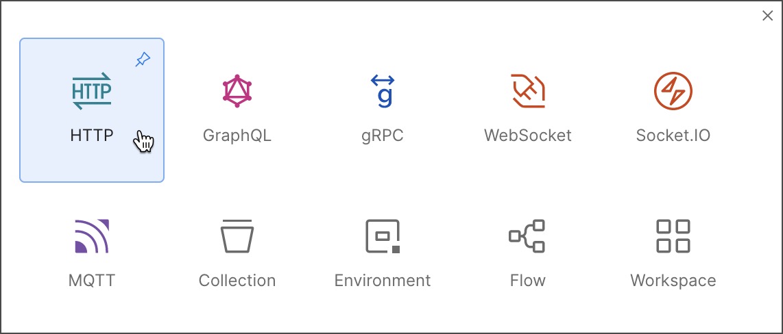783x334 pixels.
Task: Click the Environment label text
Action: [383, 280]
